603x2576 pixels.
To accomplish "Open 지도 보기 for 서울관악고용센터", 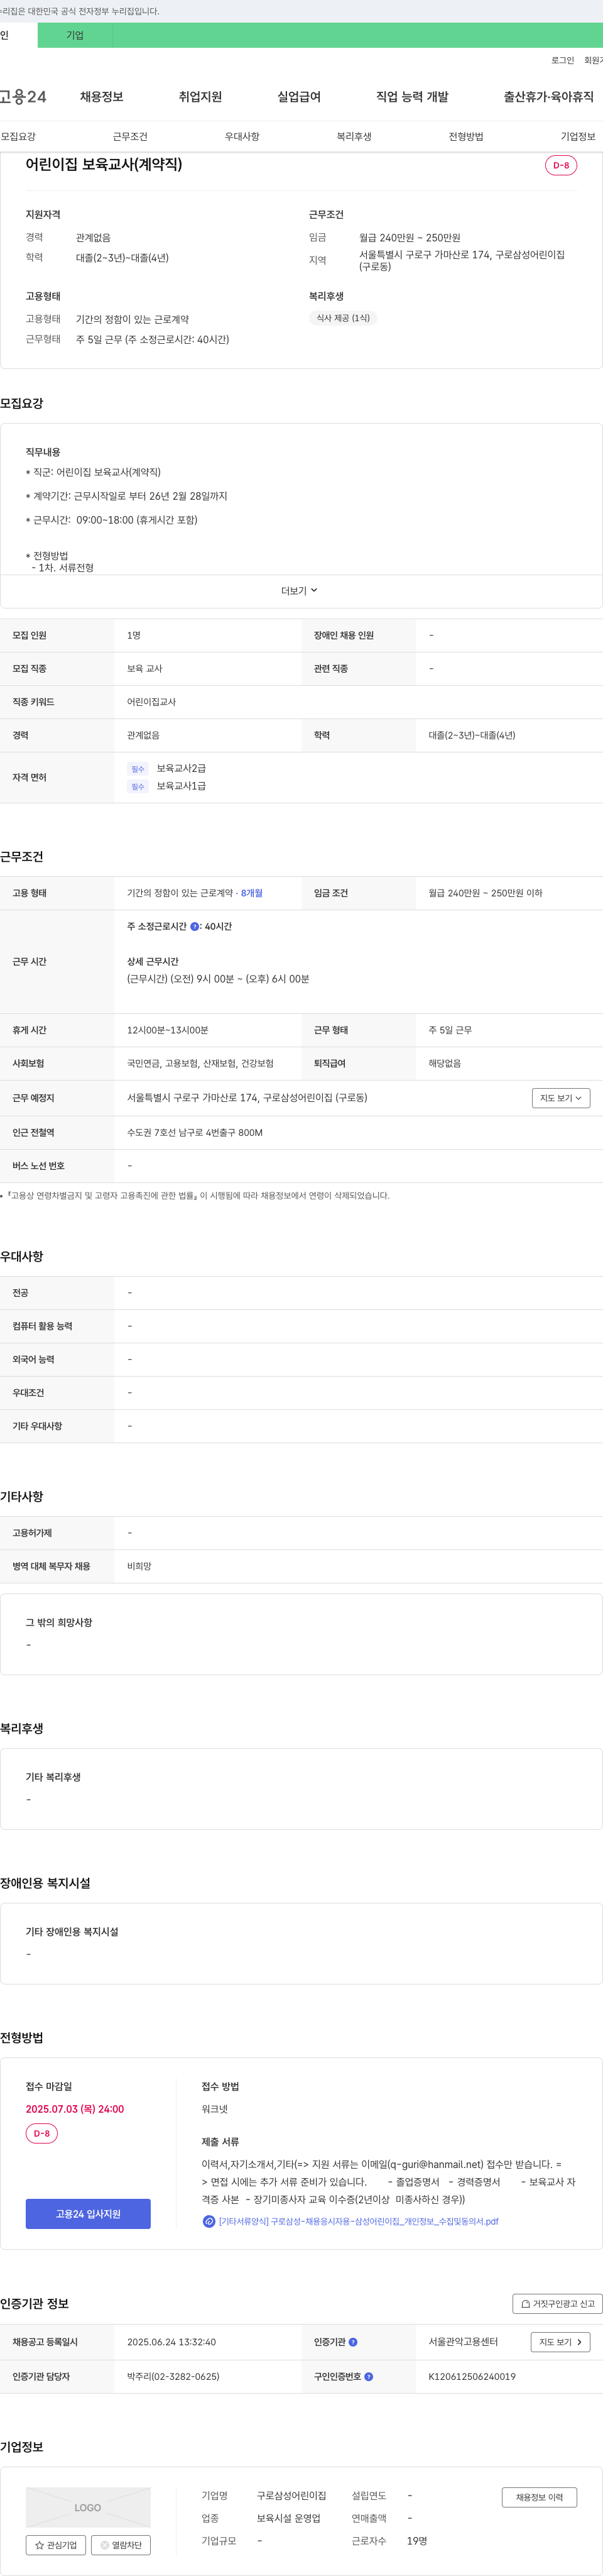I will pyautogui.click(x=560, y=2342).
